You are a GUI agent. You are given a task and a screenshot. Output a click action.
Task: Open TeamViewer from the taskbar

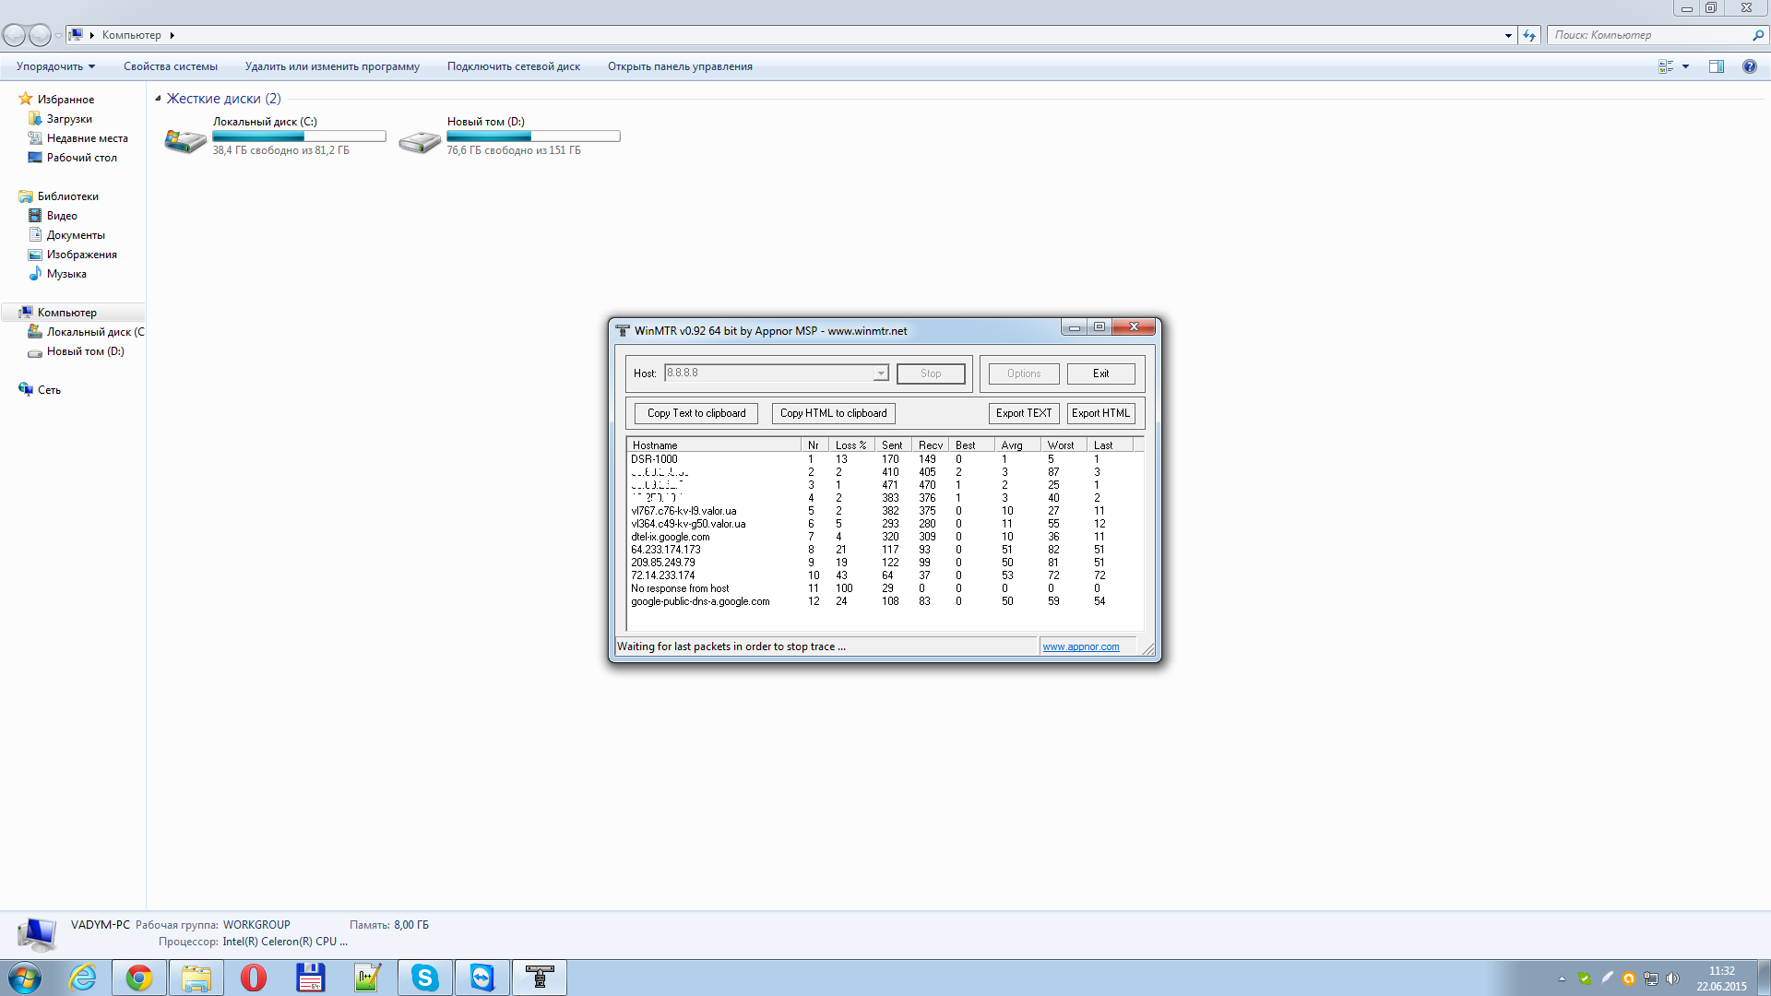click(x=481, y=978)
